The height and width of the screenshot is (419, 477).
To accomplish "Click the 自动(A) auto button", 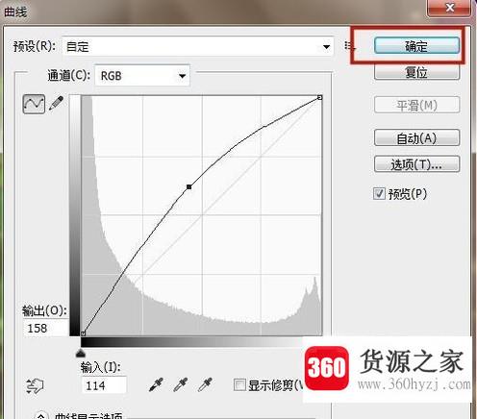I will tap(416, 138).
